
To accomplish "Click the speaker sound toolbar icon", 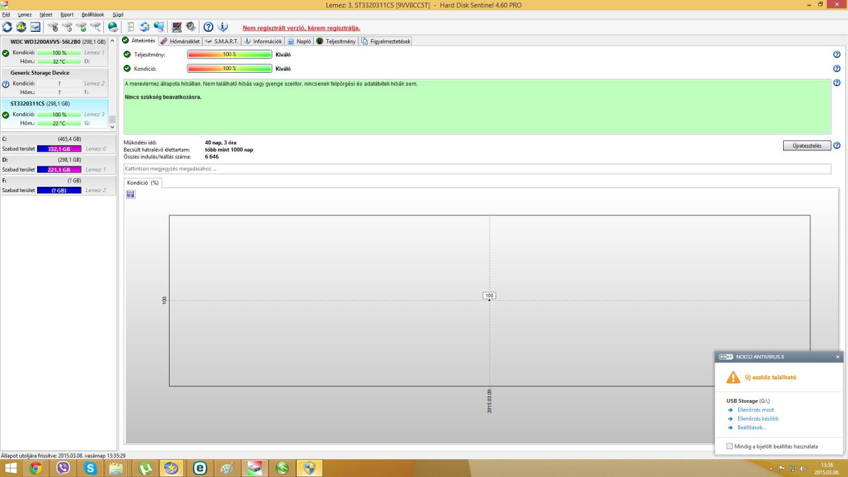I will coord(191,27).
